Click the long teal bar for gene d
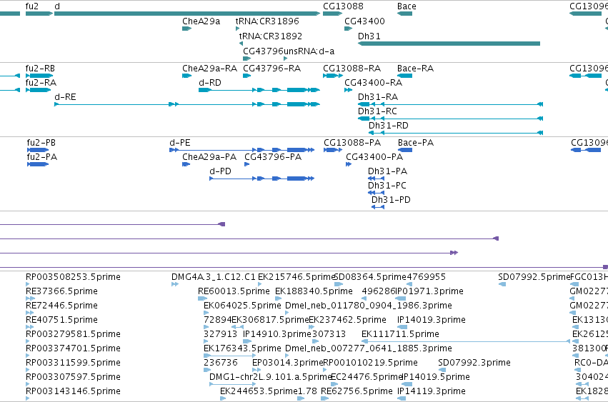The image size is (608, 402). [x=187, y=14]
